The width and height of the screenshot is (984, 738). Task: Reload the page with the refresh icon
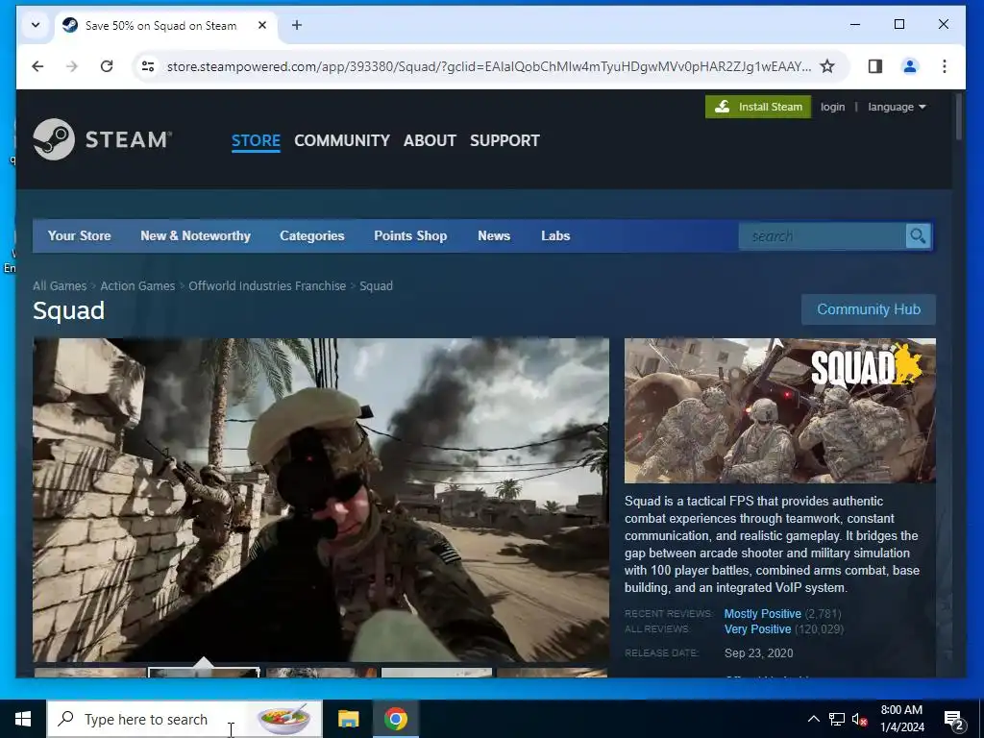click(x=107, y=66)
